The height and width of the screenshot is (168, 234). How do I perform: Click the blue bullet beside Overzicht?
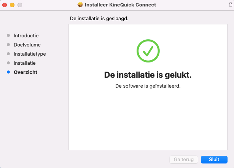tap(8, 72)
